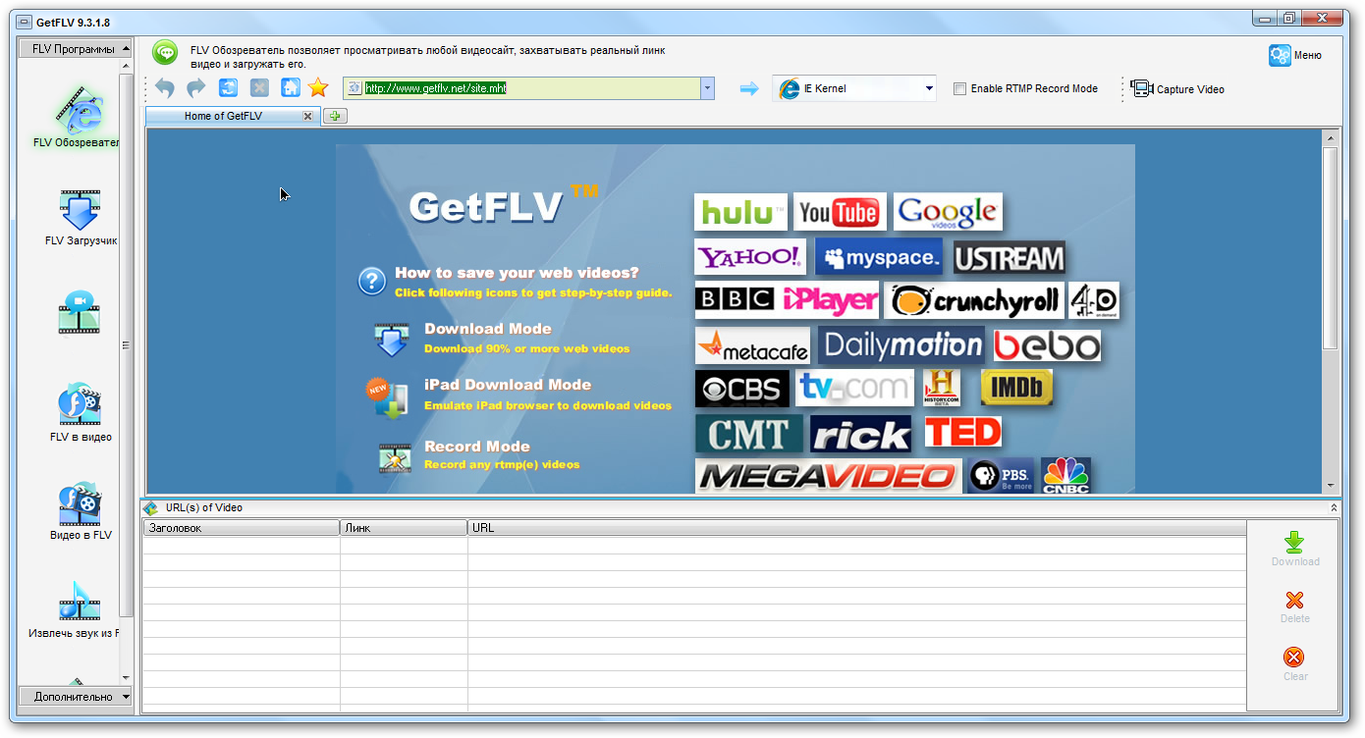This screenshot has height=738, width=1365.
Task: Click the iPad Download Mode NEW icon
Action: tap(386, 397)
